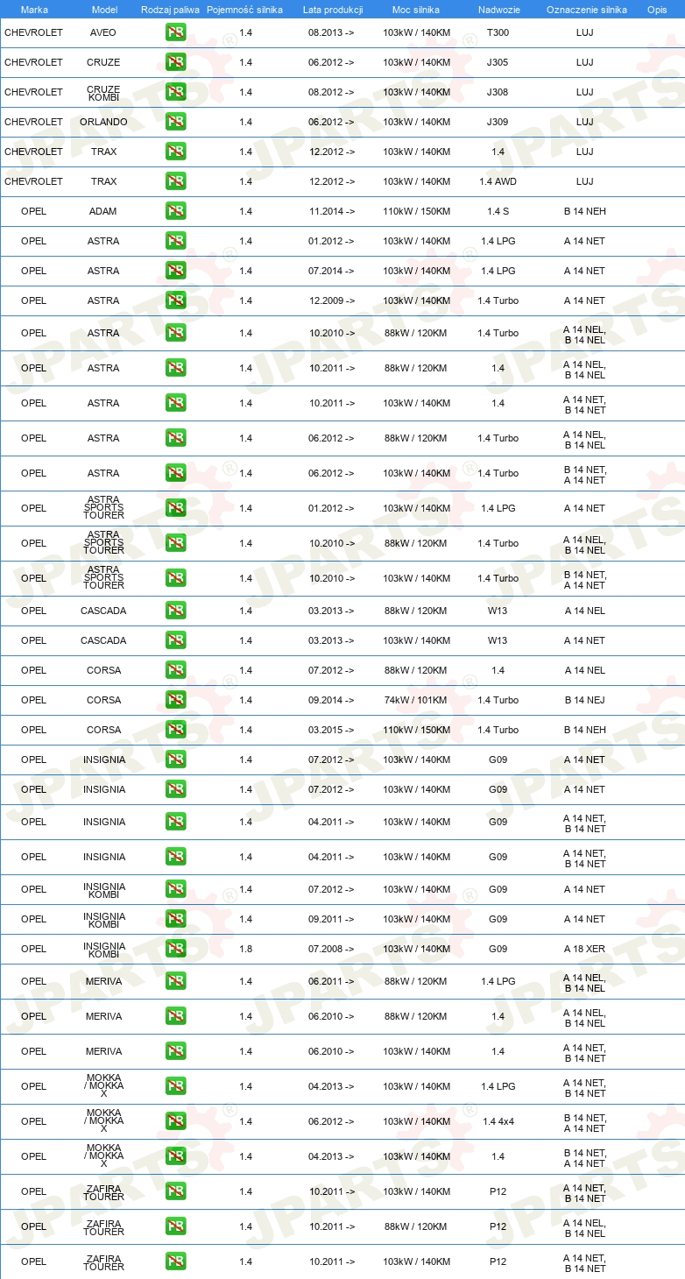Click the Opis column header
The width and height of the screenshot is (685, 1279).
pyautogui.click(x=657, y=10)
